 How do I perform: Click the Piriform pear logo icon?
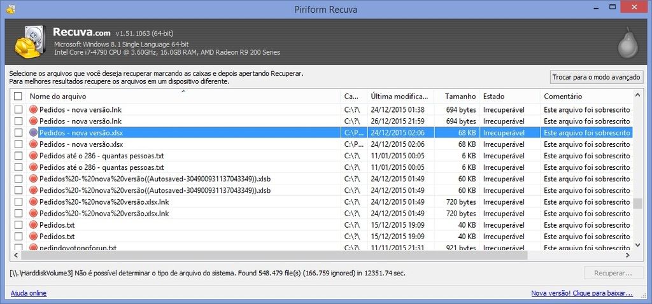coord(627,42)
